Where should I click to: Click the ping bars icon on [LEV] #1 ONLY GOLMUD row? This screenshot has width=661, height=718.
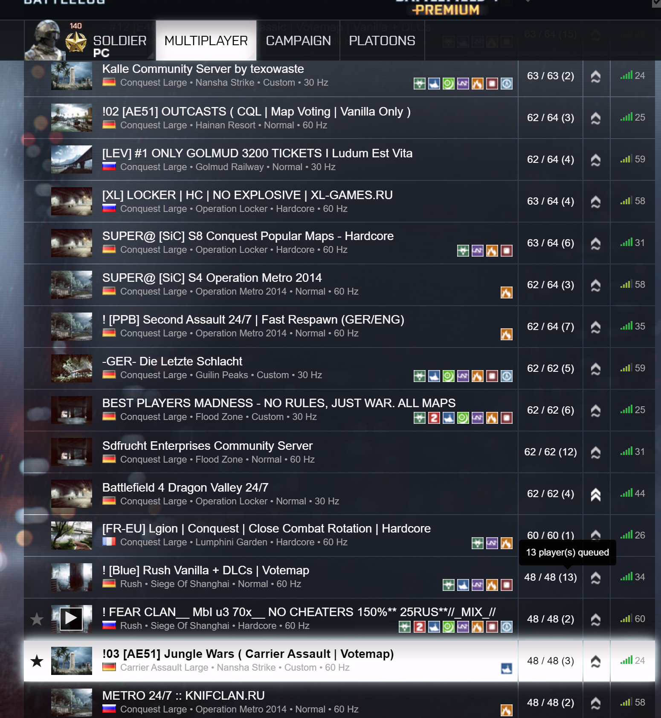pos(626,159)
